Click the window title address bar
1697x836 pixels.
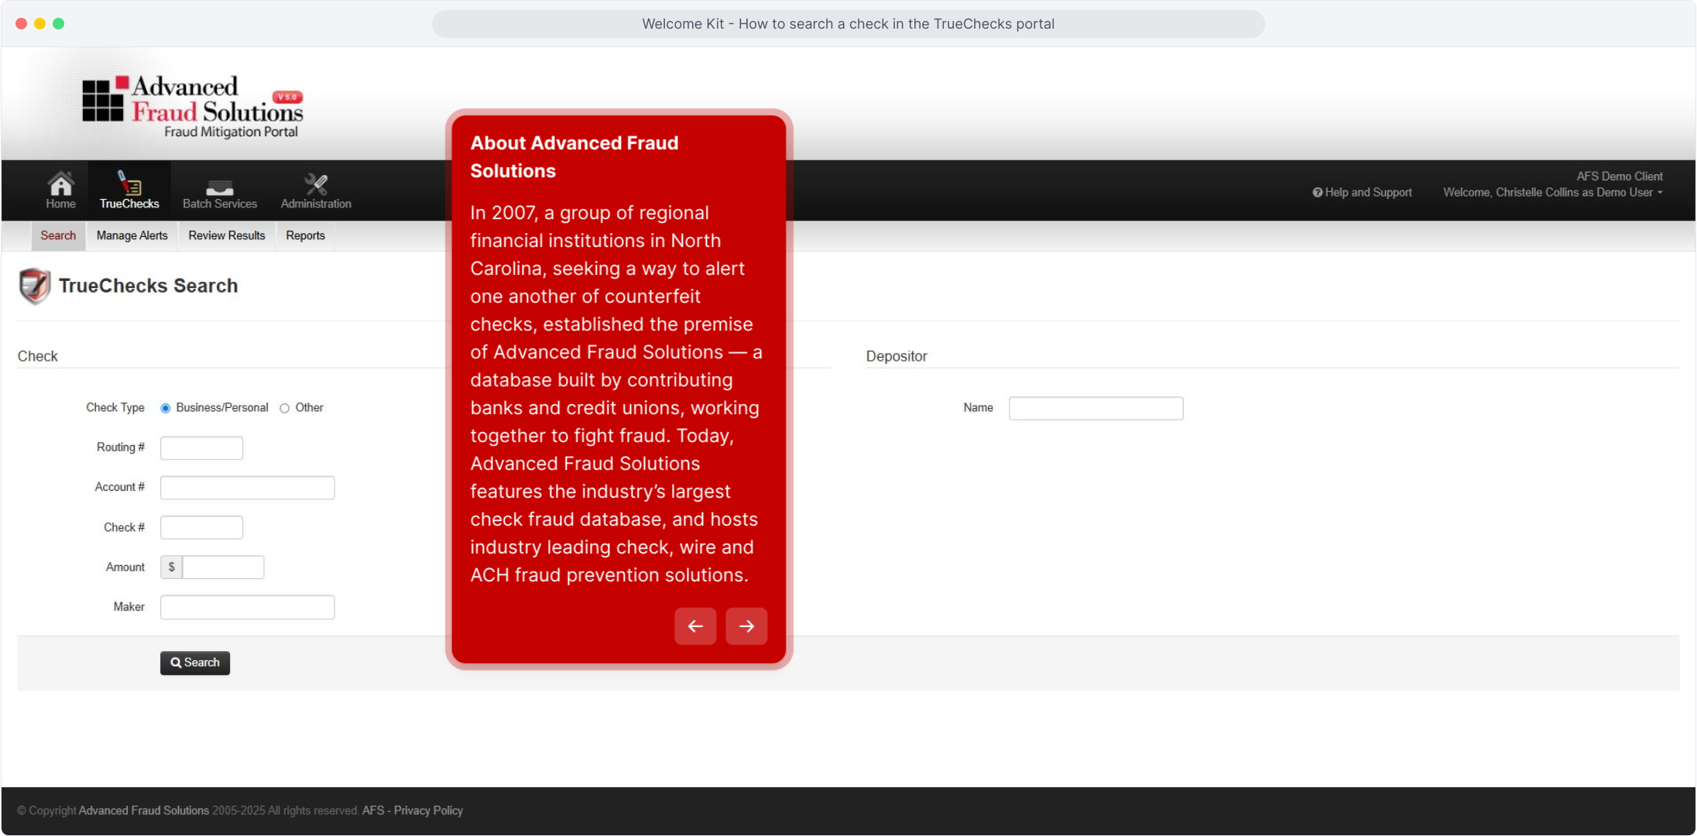(x=848, y=24)
